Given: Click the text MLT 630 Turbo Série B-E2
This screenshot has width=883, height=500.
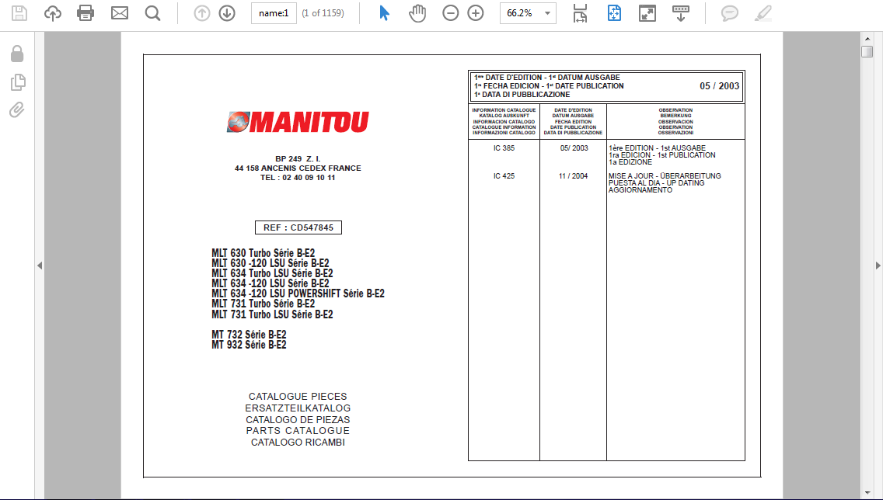Looking at the screenshot, I should pos(264,253).
